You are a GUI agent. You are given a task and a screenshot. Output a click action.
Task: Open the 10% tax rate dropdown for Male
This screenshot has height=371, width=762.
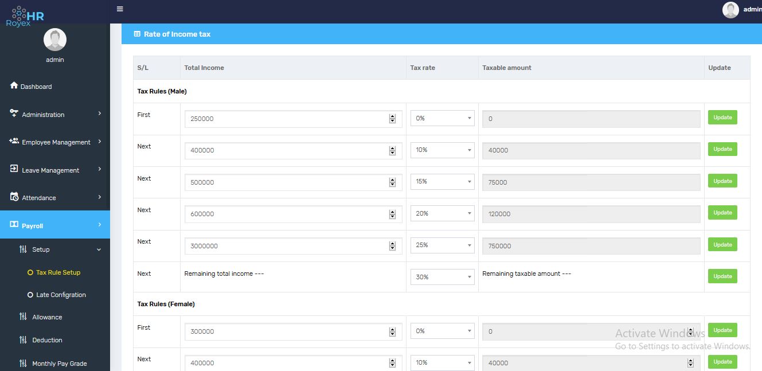coord(442,150)
